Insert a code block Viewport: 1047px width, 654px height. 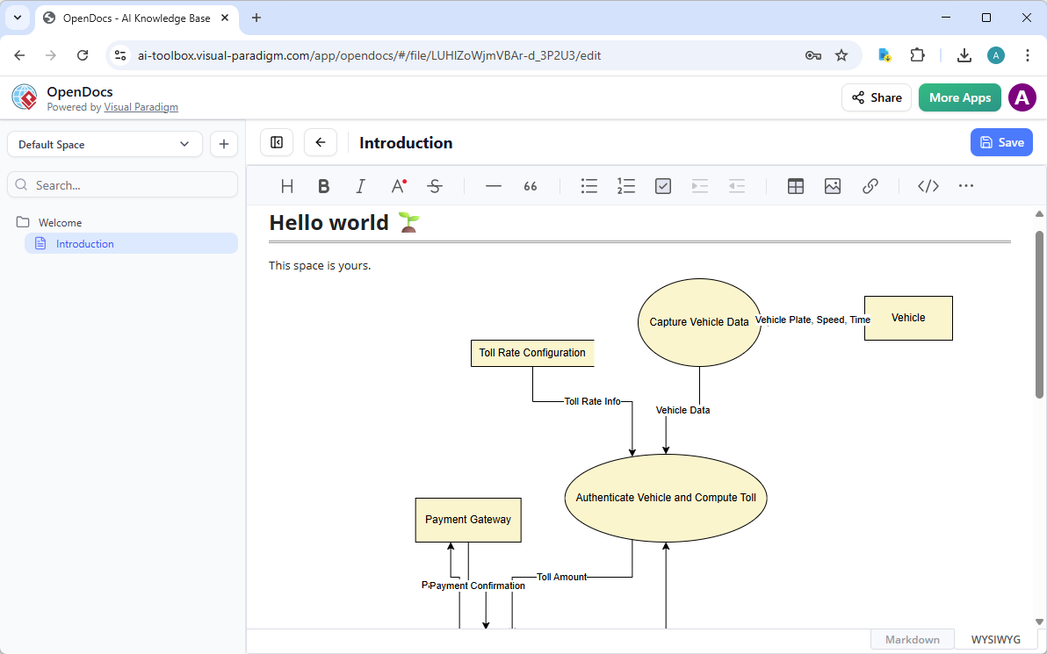928,185
